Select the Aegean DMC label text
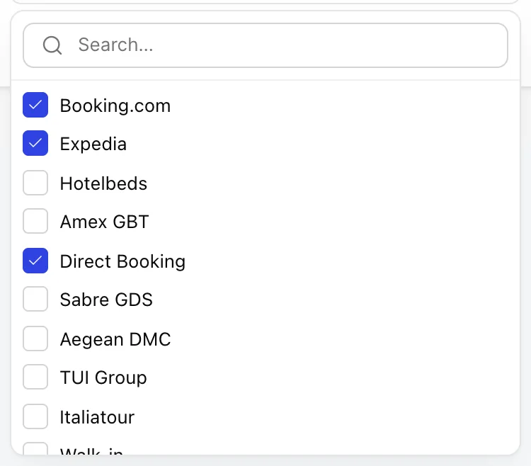Image resolution: width=531 pixels, height=466 pixels. pos(115,340)
